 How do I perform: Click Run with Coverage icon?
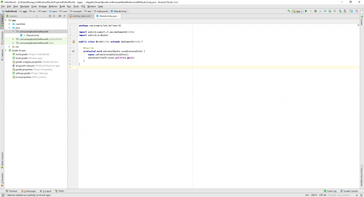point(320,11)
